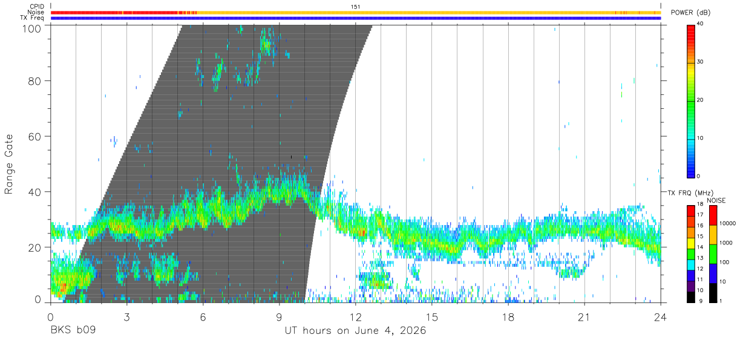Select the "6" tick on the UT hours axis

[203, 317]
